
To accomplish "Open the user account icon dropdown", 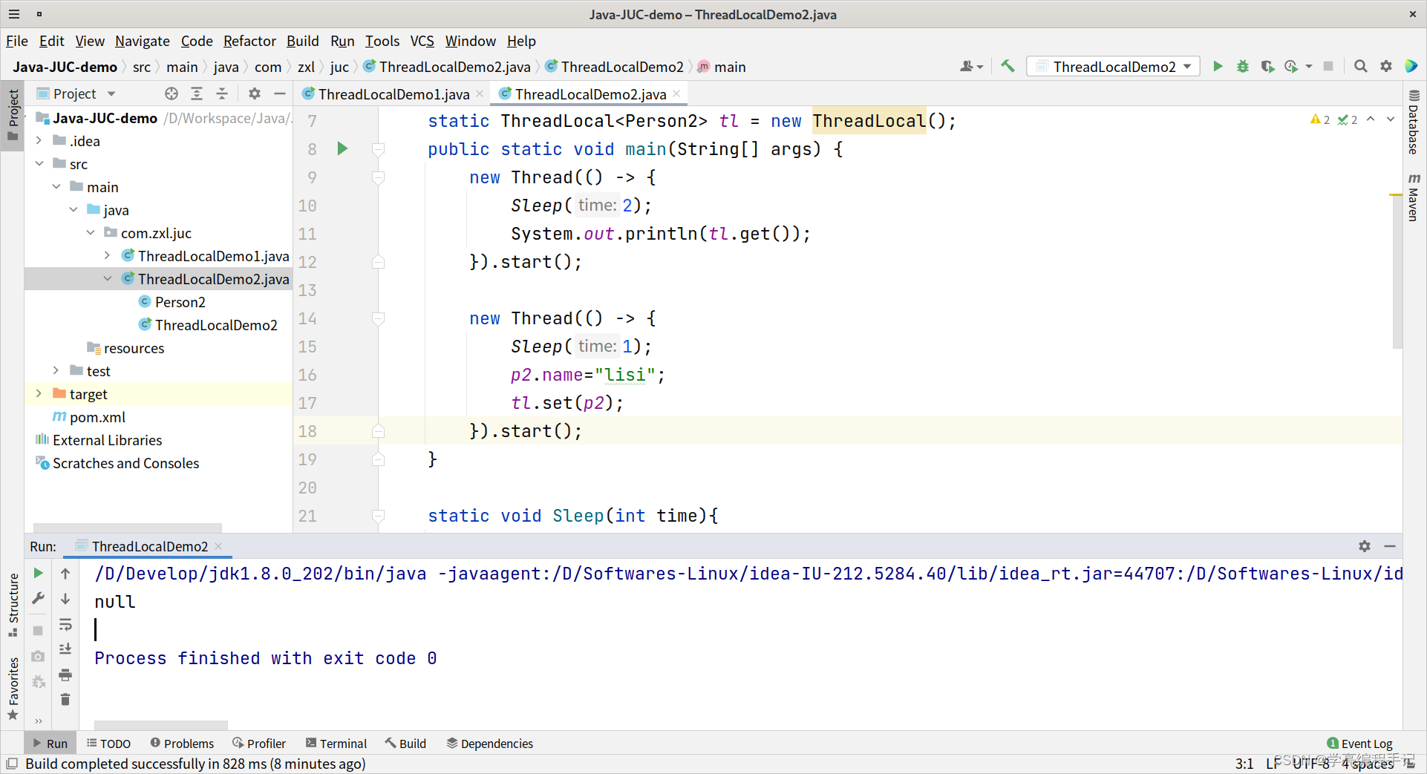I will [x=971, y=67].
